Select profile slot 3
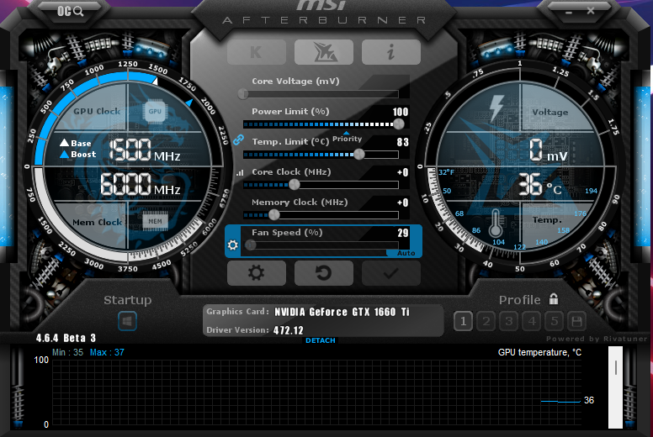Screen dimensions: 653x437 point(508,321)
